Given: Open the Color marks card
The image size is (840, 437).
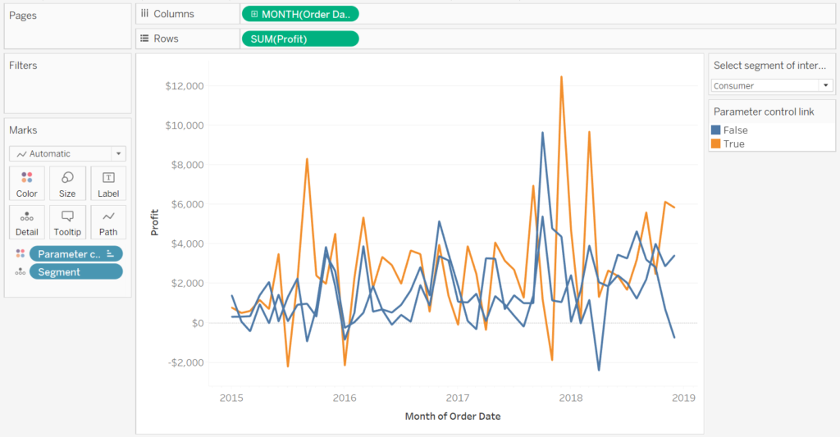Looking at the screenshot, I should click(27, 183).
